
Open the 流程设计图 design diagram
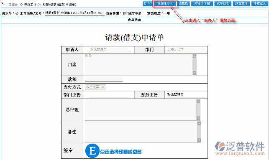coord(202,3)
